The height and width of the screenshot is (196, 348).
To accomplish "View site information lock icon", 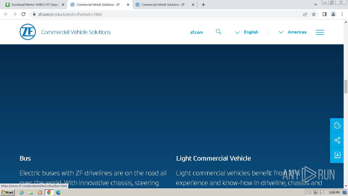I will pyautogui.click(x=34, y=14).
